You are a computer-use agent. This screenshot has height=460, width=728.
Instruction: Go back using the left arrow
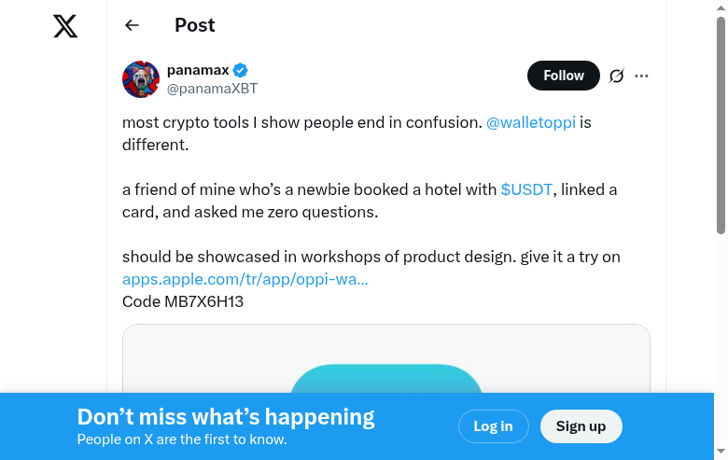pos(132,26)
